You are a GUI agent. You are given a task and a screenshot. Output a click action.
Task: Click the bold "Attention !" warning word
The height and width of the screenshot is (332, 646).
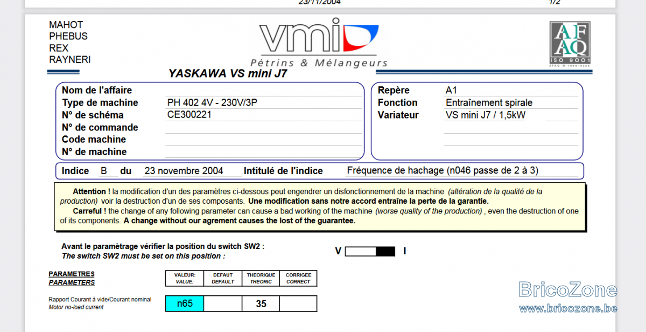coord(92,191)
